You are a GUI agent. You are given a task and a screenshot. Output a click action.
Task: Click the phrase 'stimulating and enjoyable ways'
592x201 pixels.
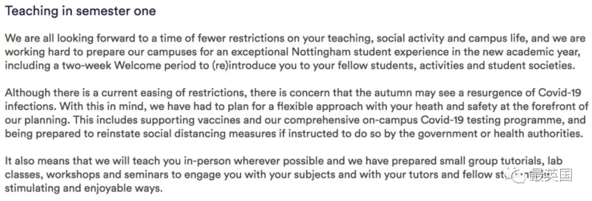tap(83, 188)
